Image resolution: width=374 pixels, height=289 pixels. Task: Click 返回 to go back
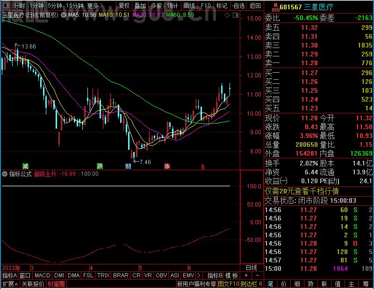[255, 6]
